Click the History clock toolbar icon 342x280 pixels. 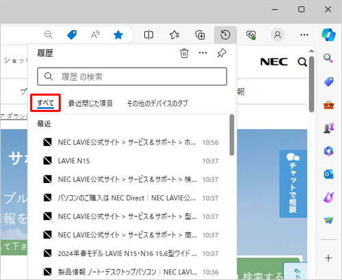pyautogui.click(x=225, y=35)
